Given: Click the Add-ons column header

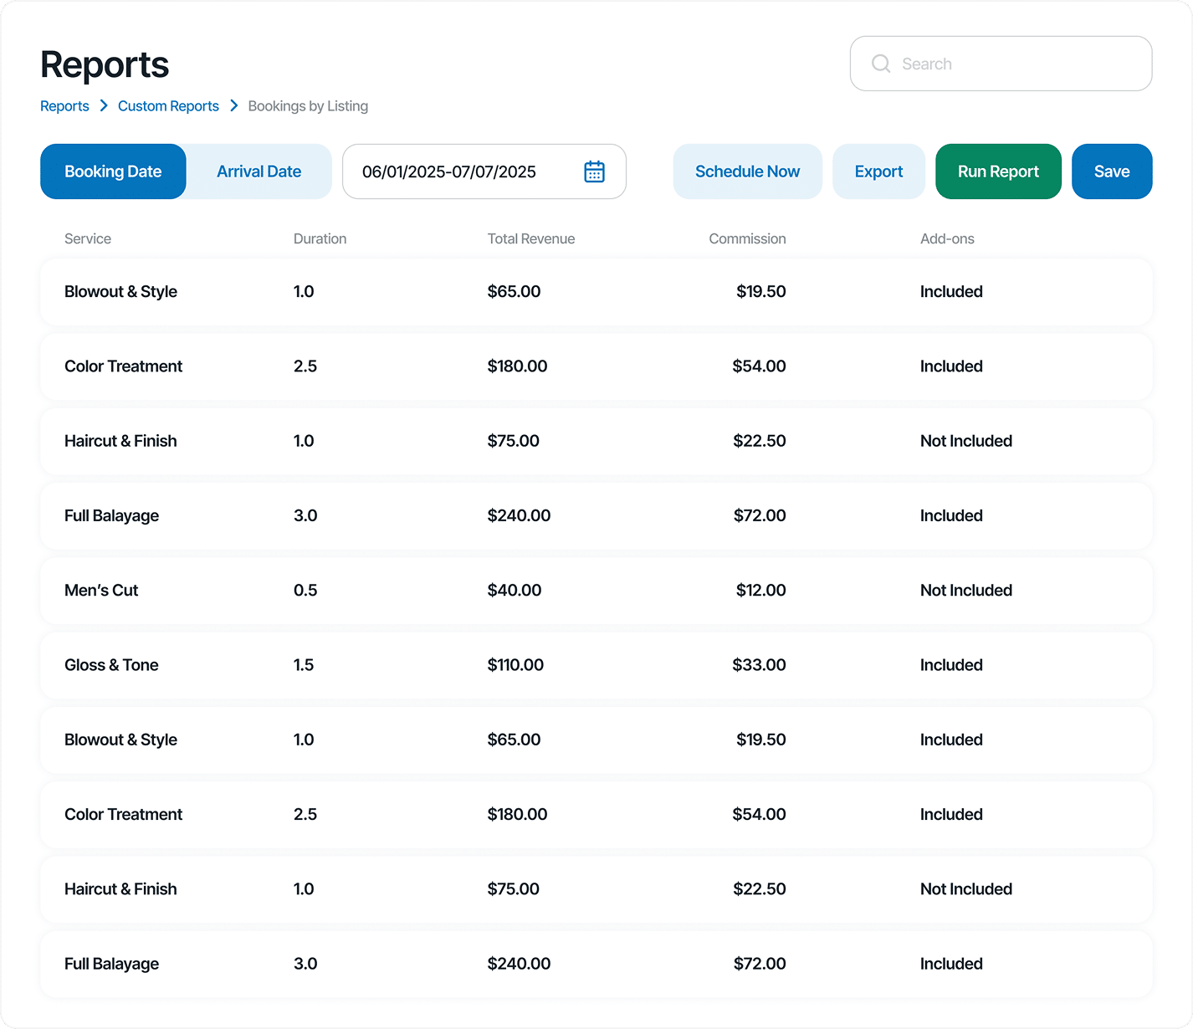Looking at the screenshot, I should (x=947, y=238).
